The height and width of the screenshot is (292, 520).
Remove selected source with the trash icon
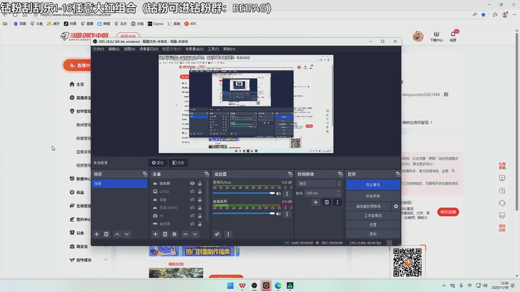point(165,234)
